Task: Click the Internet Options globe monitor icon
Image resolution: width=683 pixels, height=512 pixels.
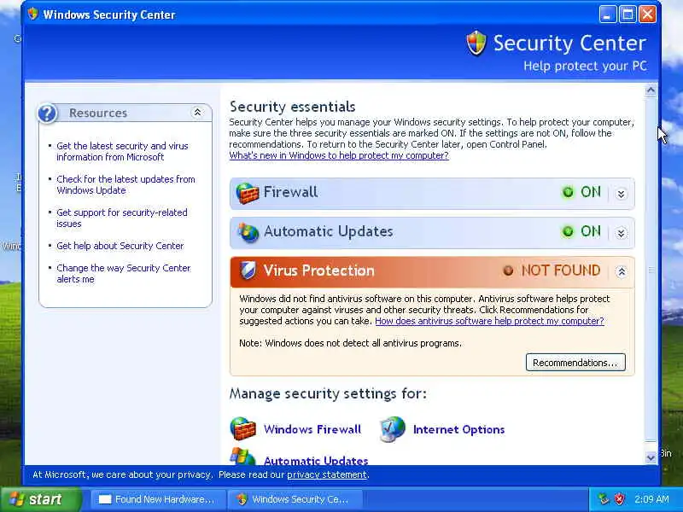Action: tap(392, 429)
